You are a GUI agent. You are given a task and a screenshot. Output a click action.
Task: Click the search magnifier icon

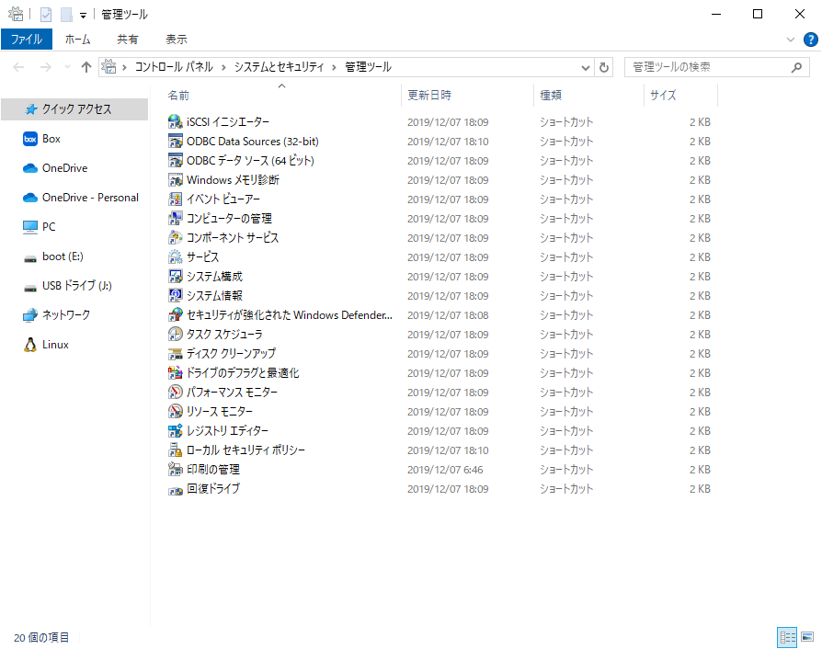(x=797, y=67)
